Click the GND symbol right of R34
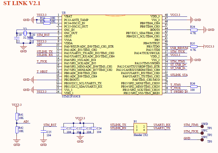Image resolution: width=218 pixels, height=153 pixels. tap(205, 30)
